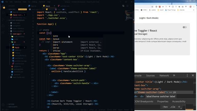Open the Terminal menu
The image size is (197, 111).
coord(42,2)
